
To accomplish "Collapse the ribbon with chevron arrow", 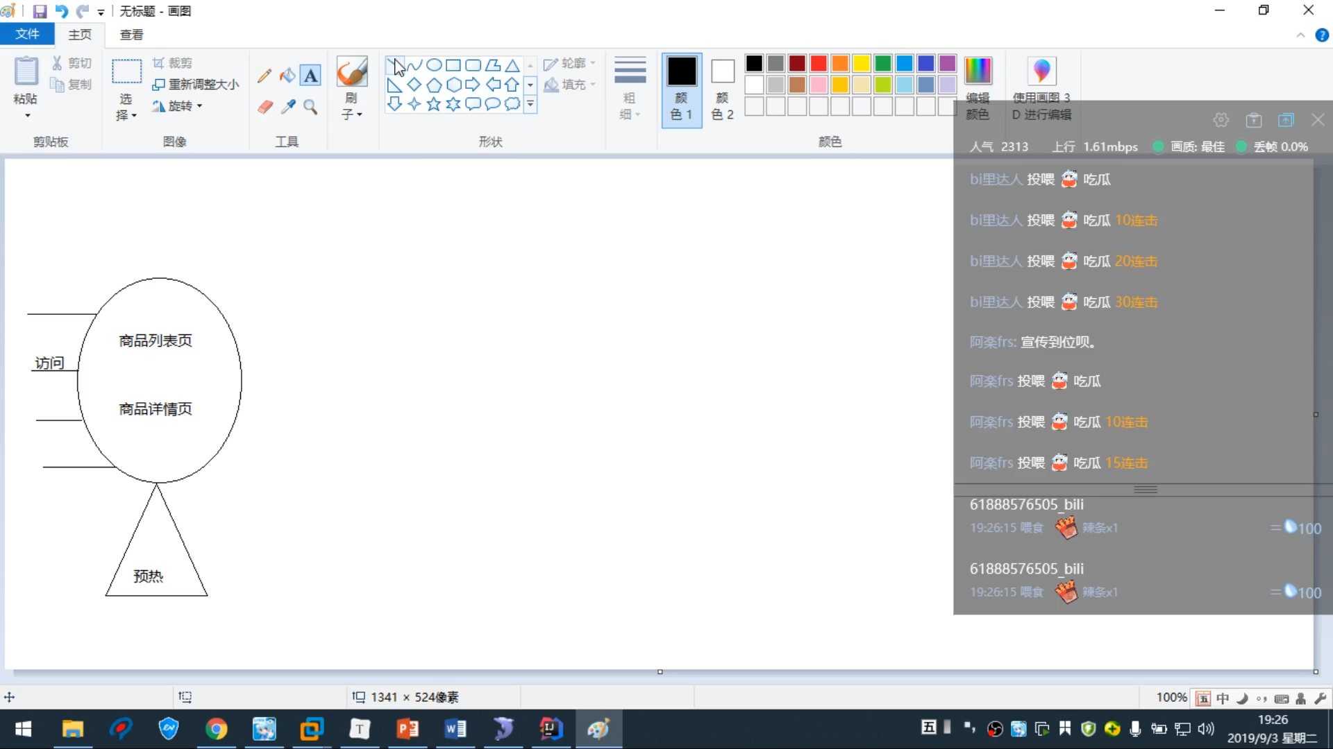I will [x=1300, y=35].
